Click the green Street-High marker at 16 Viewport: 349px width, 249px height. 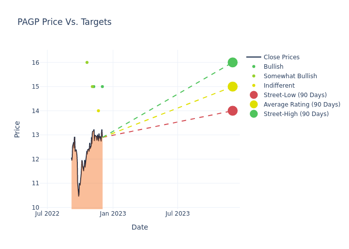[232, 62]
